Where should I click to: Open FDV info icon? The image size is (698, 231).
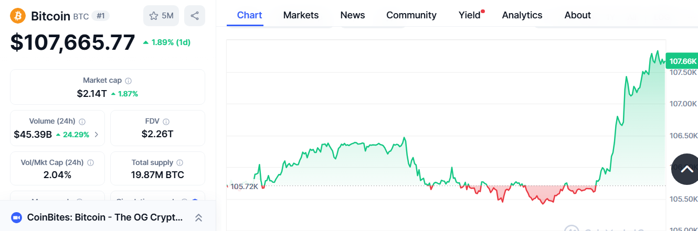coord(166,122)
